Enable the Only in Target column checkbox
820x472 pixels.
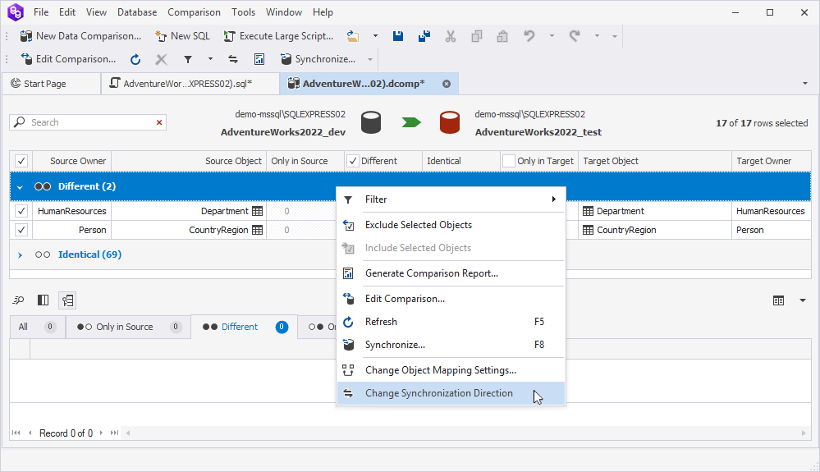(509, 161)
